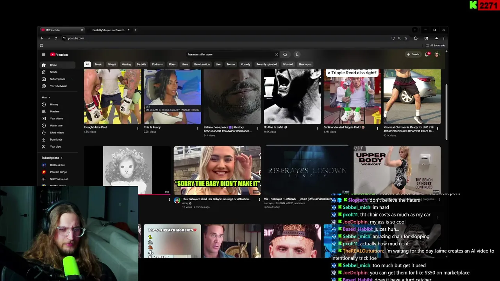Close the YouTube browser tab

(x=82, y=30)
